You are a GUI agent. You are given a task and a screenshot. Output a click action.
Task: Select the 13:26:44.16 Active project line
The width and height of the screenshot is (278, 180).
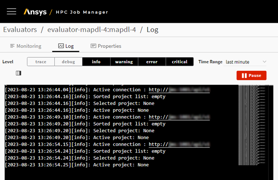click(77, 110)
